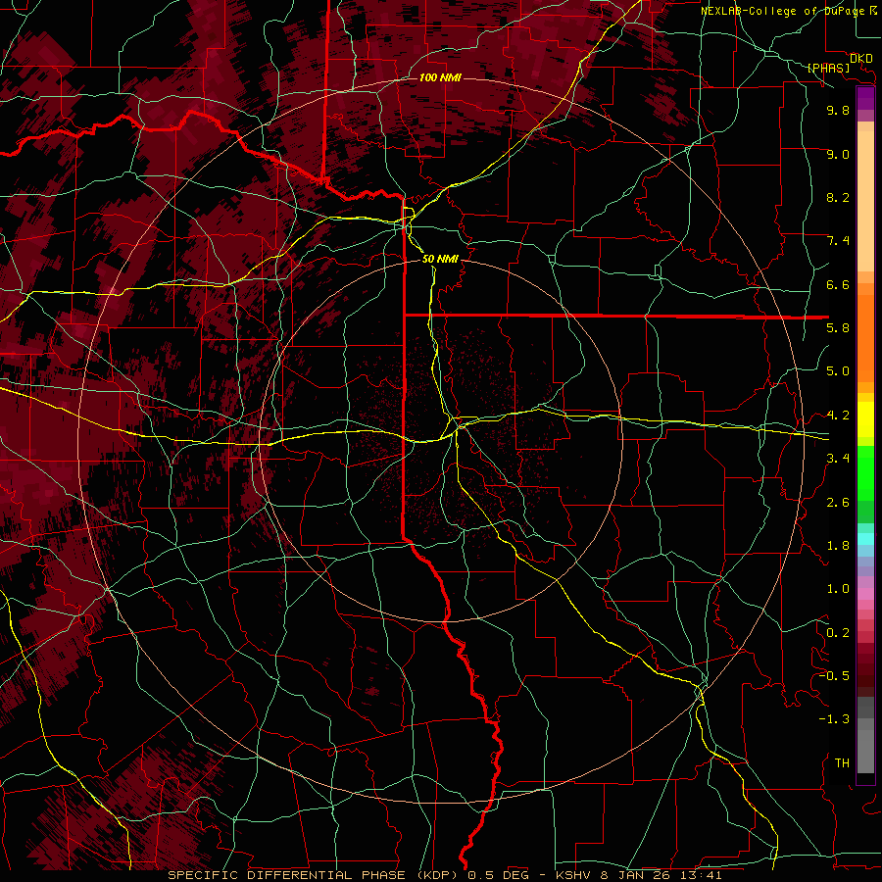This screenshot has height=882, width=882.
Task: Click the 50 NMI range ring label
Action: tap(440, 259)
